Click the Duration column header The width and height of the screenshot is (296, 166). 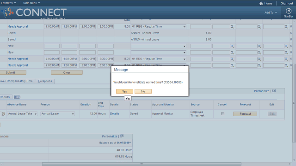pyautogui.click(x=86, y=105)
